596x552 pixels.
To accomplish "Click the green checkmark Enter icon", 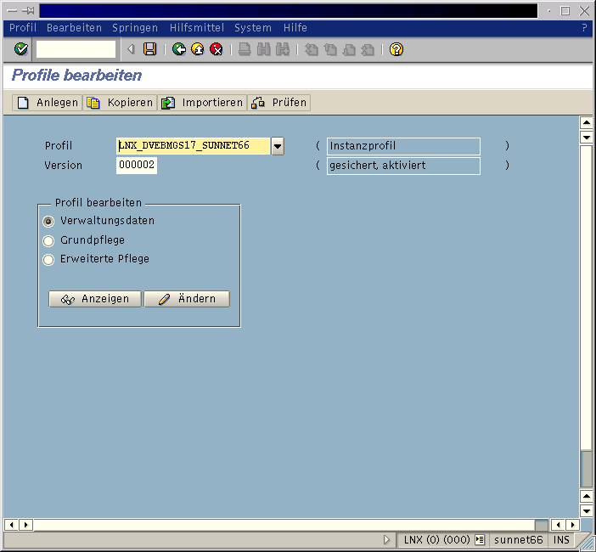I will point(21,49).
